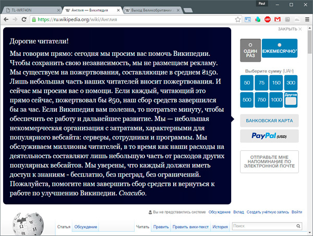
Task: Click the "Банковская карта" payment button
Action: [x=269, y=121]
